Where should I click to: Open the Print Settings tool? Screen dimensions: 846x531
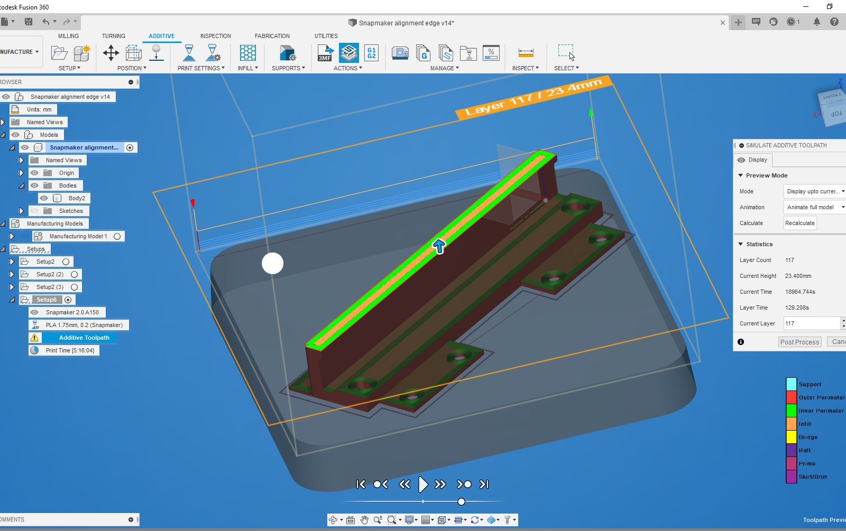(x=189, y=53)
